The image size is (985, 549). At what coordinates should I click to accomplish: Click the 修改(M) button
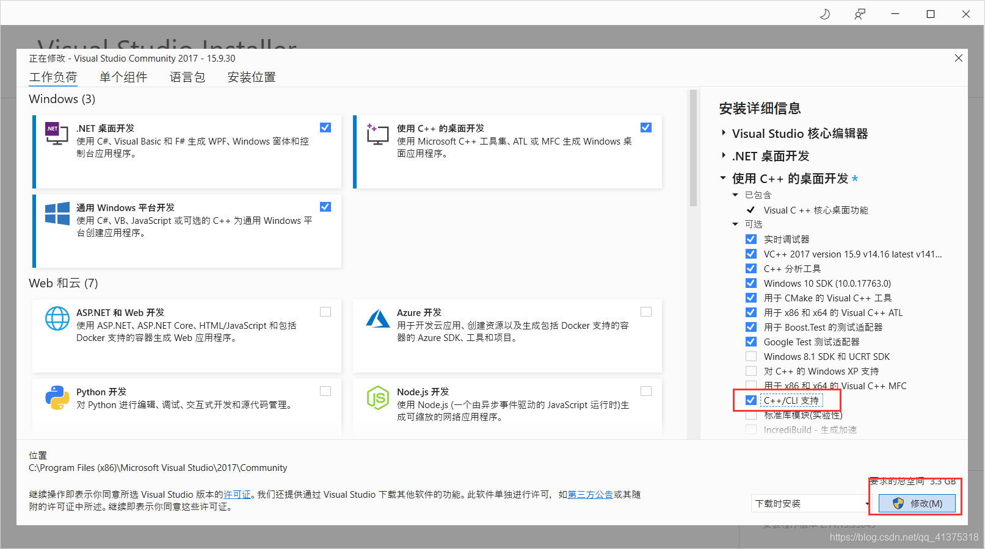click(x=917, y=503)
